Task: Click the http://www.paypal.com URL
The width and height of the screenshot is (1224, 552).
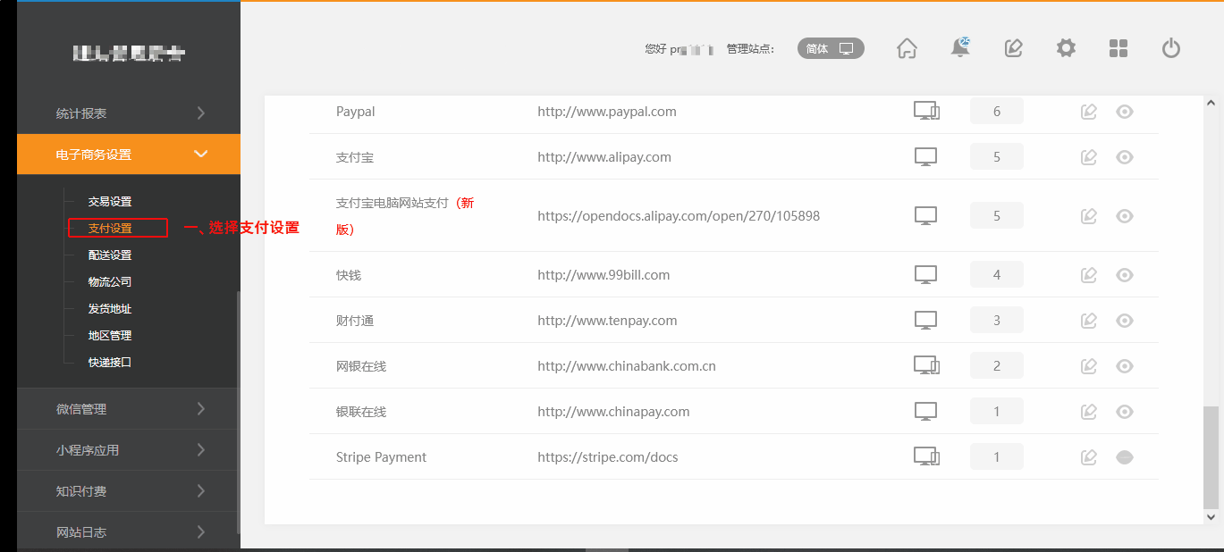Action: coord(607,112)
